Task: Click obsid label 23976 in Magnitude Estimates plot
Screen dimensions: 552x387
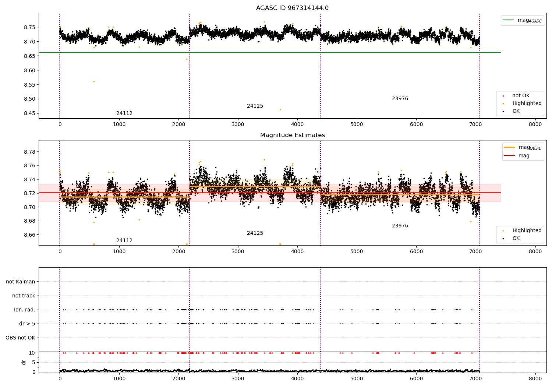Action: click(x=400, y=226)
